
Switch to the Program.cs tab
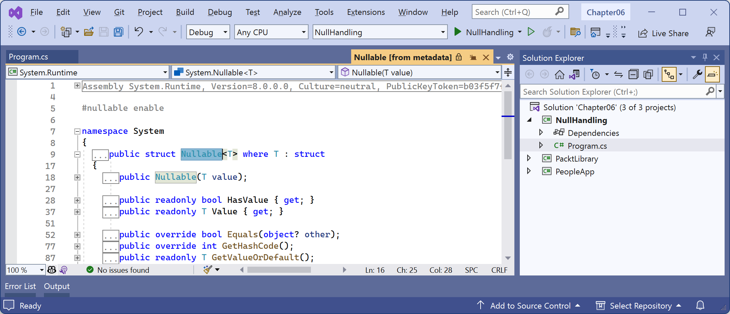(x=42, y=57)
